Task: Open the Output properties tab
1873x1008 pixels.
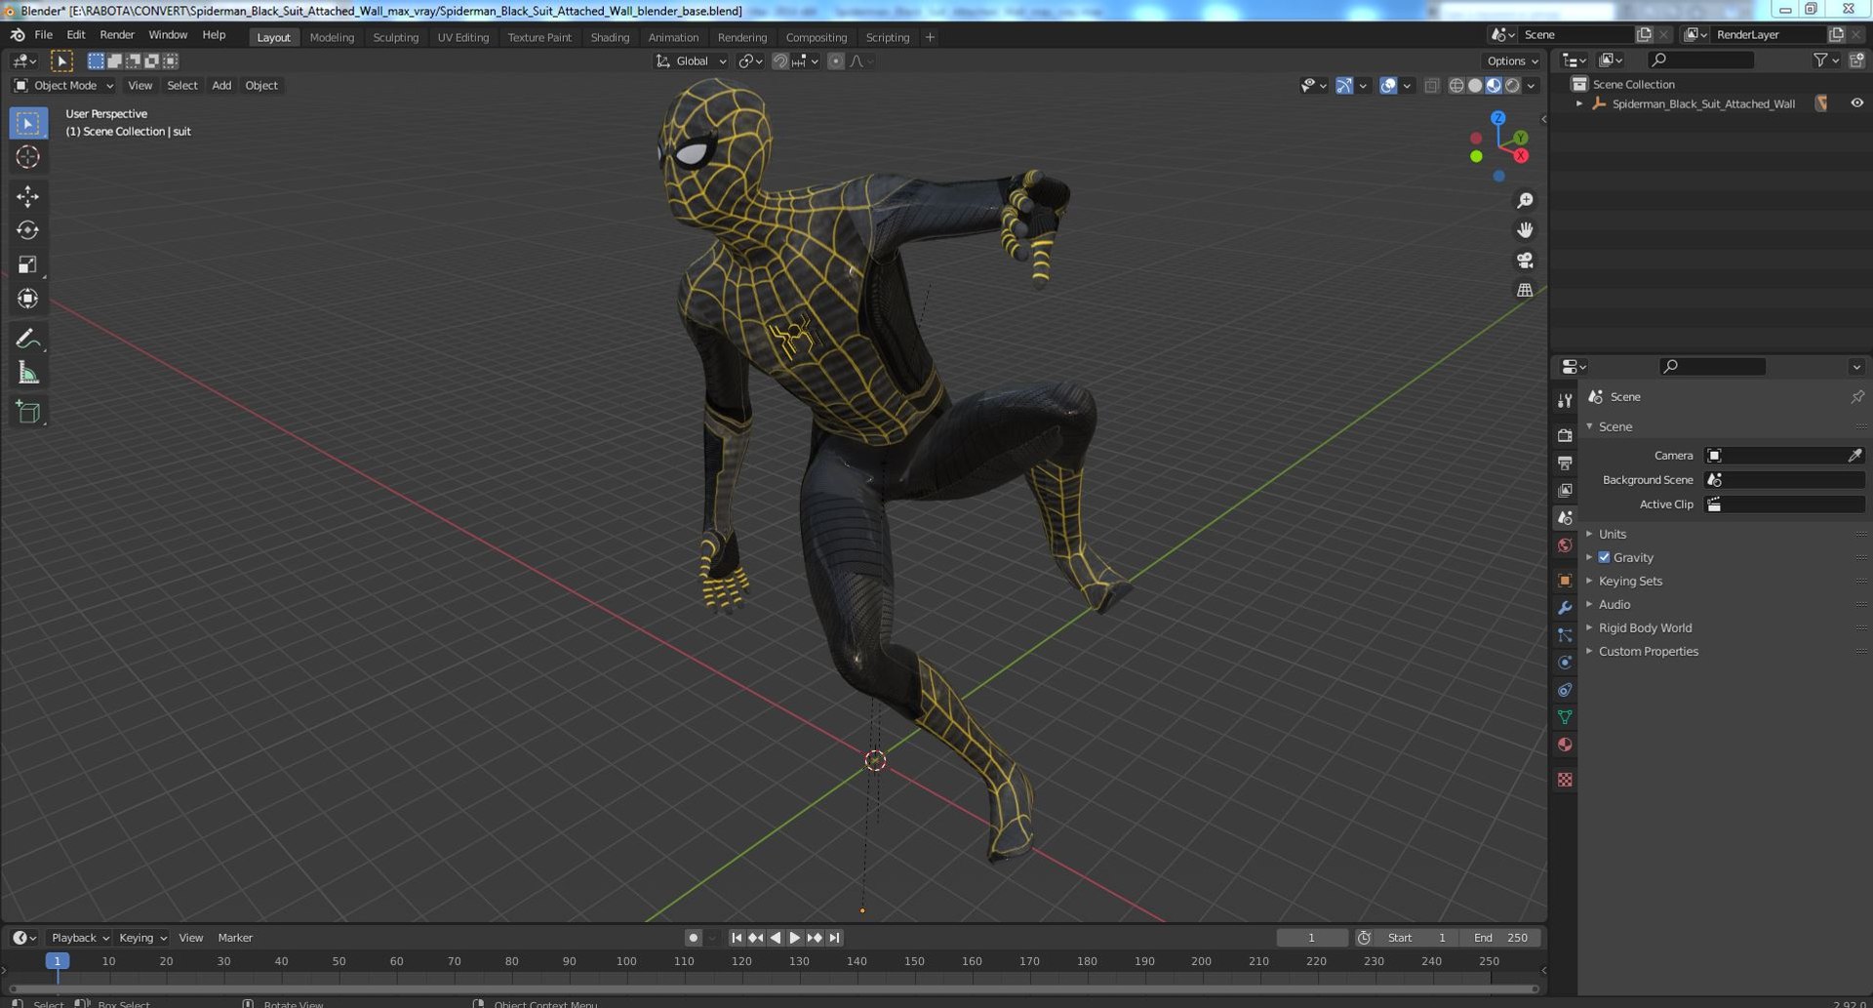Action: click(x=1565, y=463)
